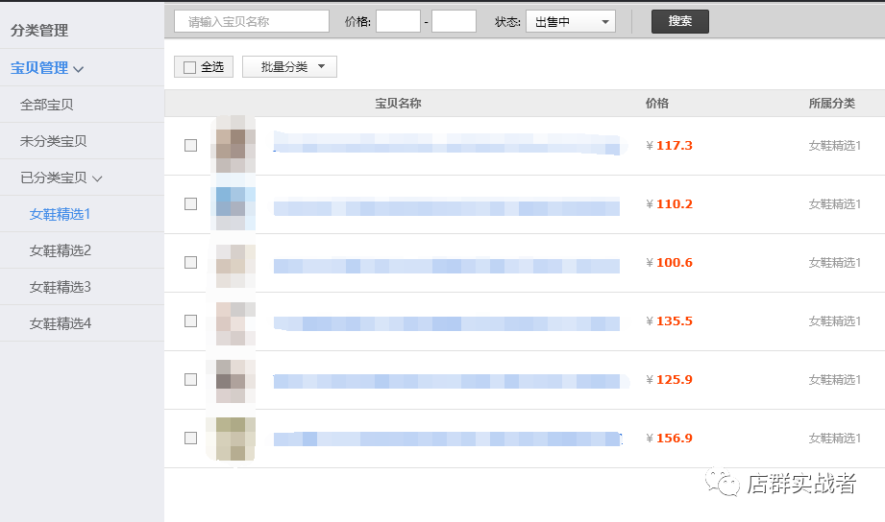Open the 状态 出售中 dropdown

571,21
